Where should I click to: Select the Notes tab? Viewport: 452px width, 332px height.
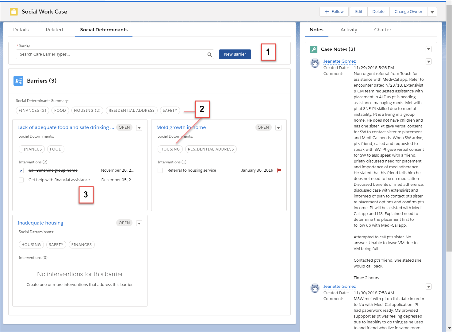tap(316, 30)
